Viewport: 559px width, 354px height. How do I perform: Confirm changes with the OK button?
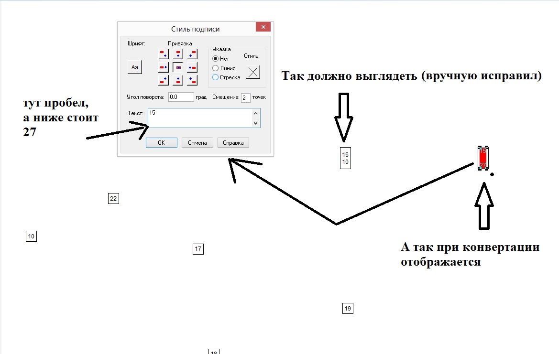pos(161,142)
